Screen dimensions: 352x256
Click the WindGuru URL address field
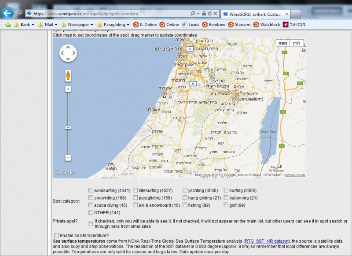pos(108,14)
